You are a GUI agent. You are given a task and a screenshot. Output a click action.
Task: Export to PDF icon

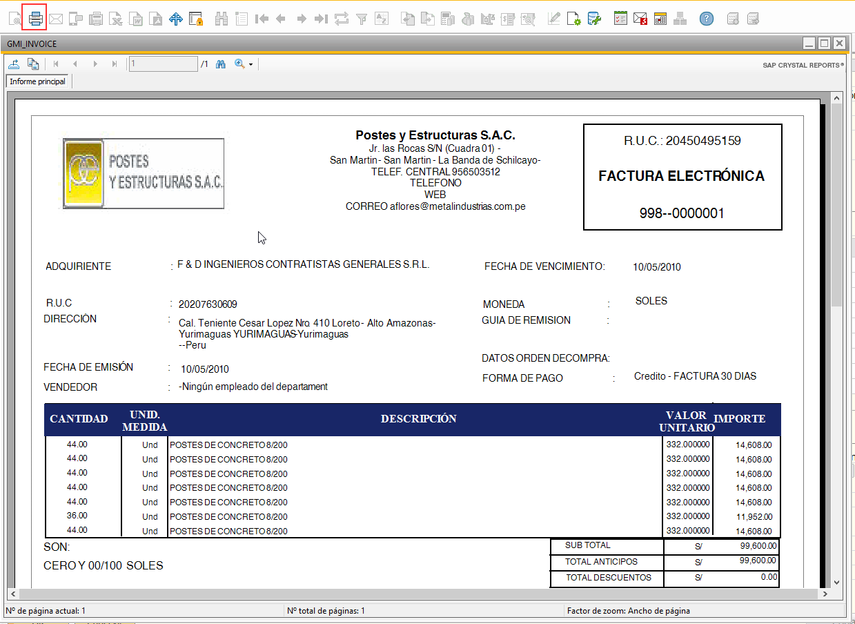coord(157,19)
